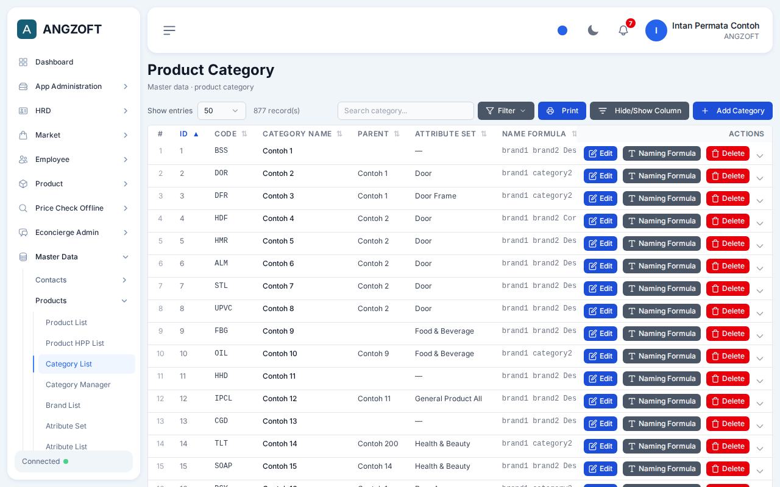Screen dimensions: 780x487
Task: Open the Brand List page
Action: (87, 405)
